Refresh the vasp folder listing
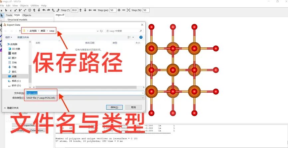Screen dimensions: 288x148 [101, 31]
